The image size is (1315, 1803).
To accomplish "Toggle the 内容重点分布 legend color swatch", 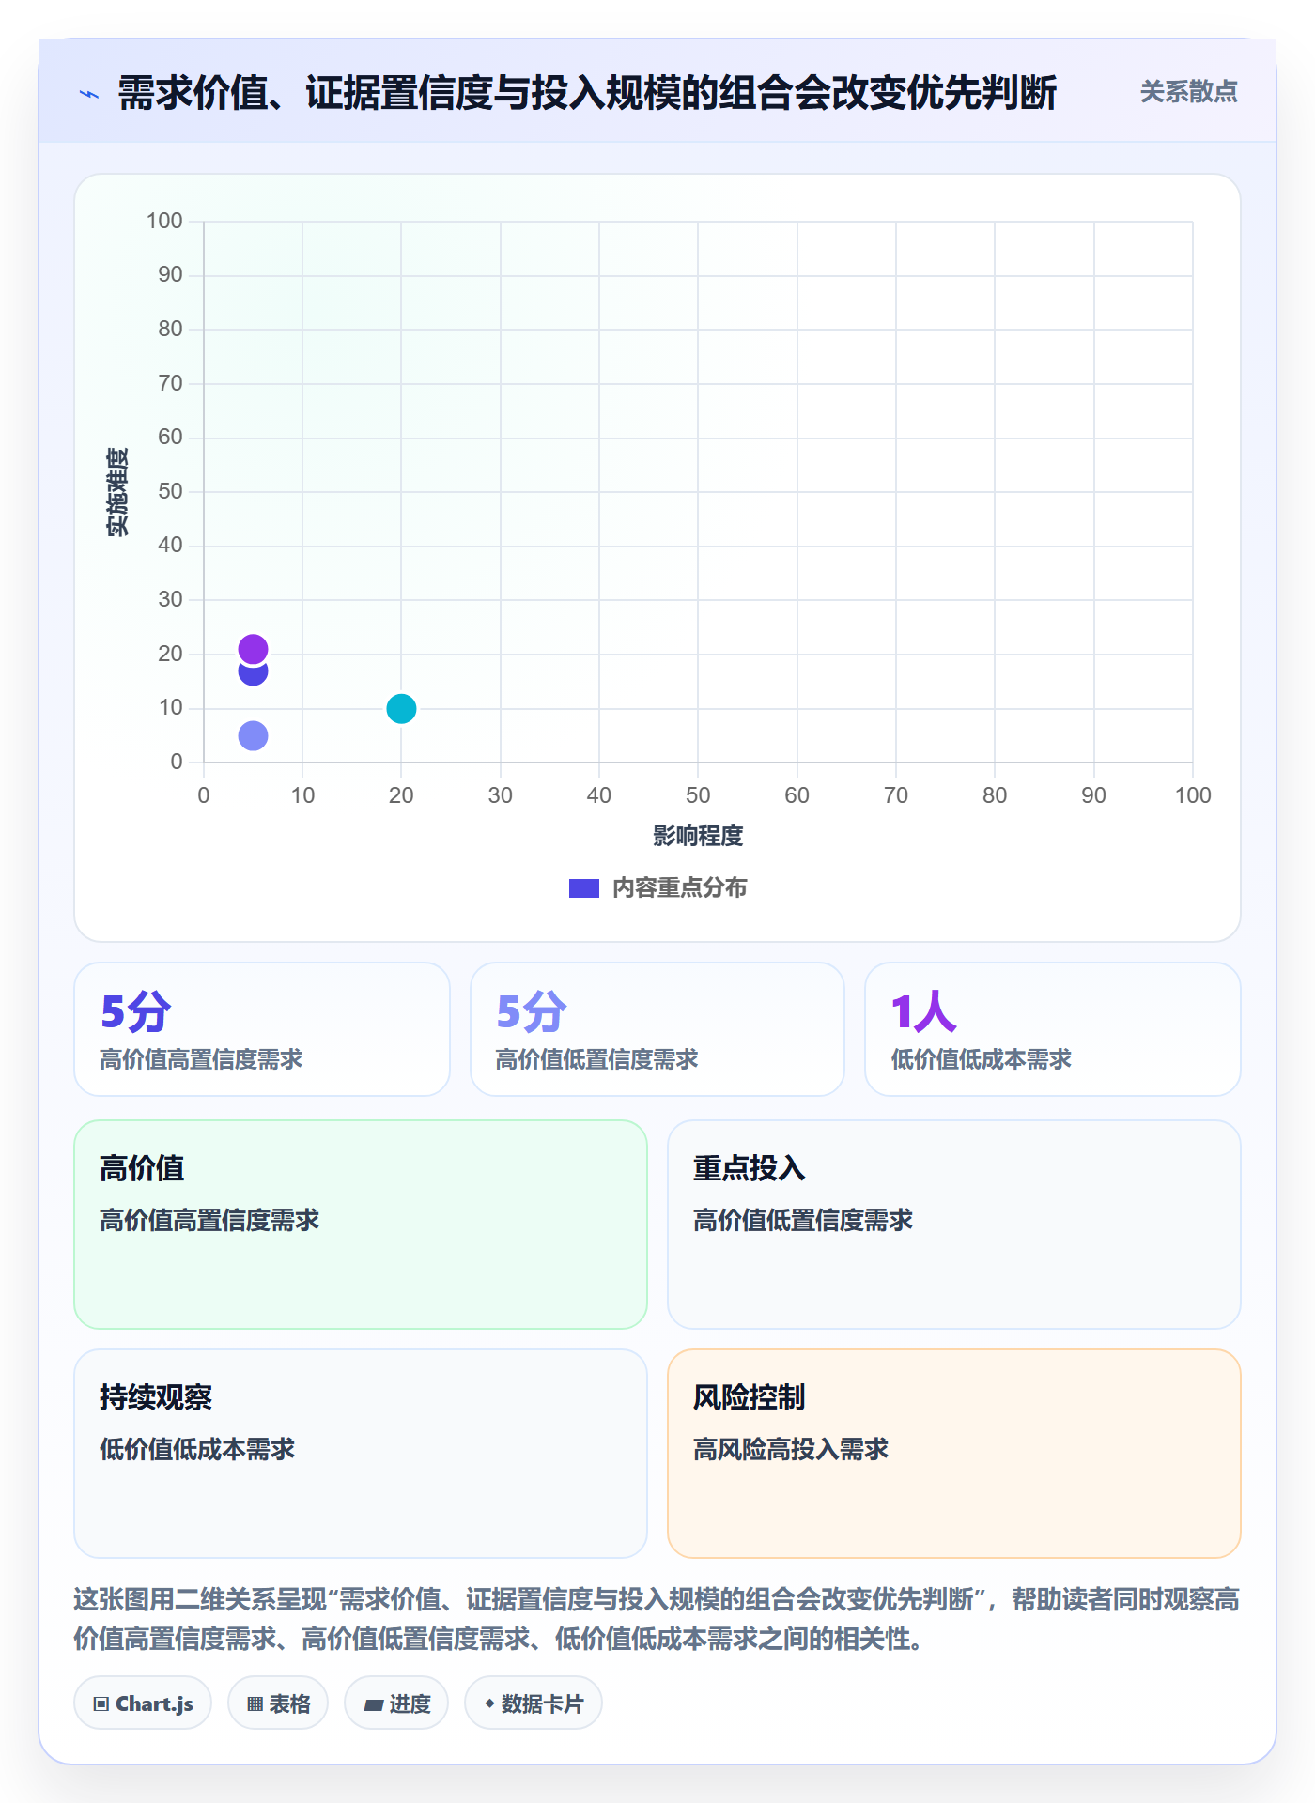I will tap(583, 888).
